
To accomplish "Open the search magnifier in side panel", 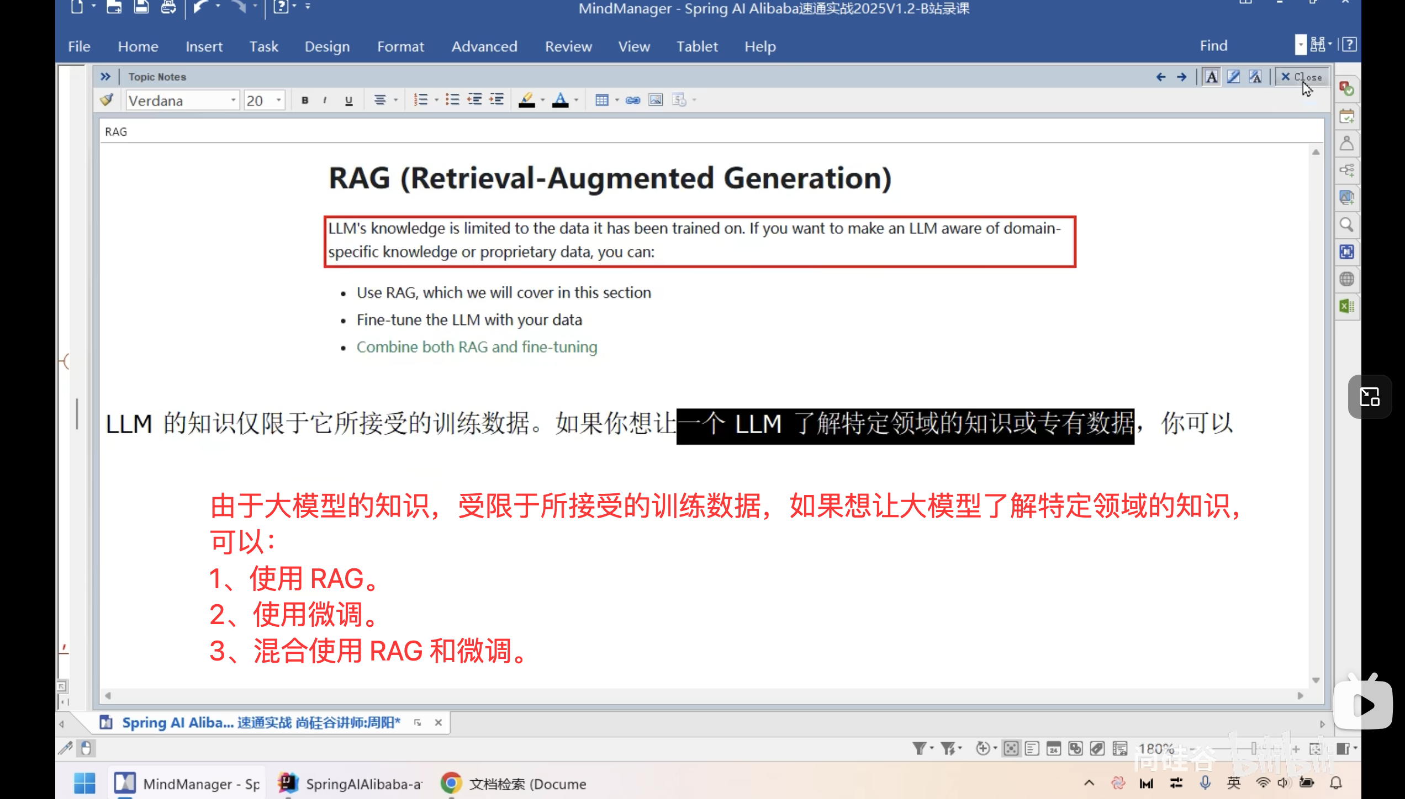I will pyautogui.click(x=1346, y=225).
